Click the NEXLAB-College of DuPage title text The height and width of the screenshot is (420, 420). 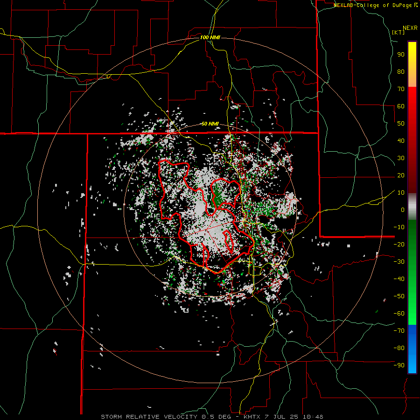click(373, 5)
